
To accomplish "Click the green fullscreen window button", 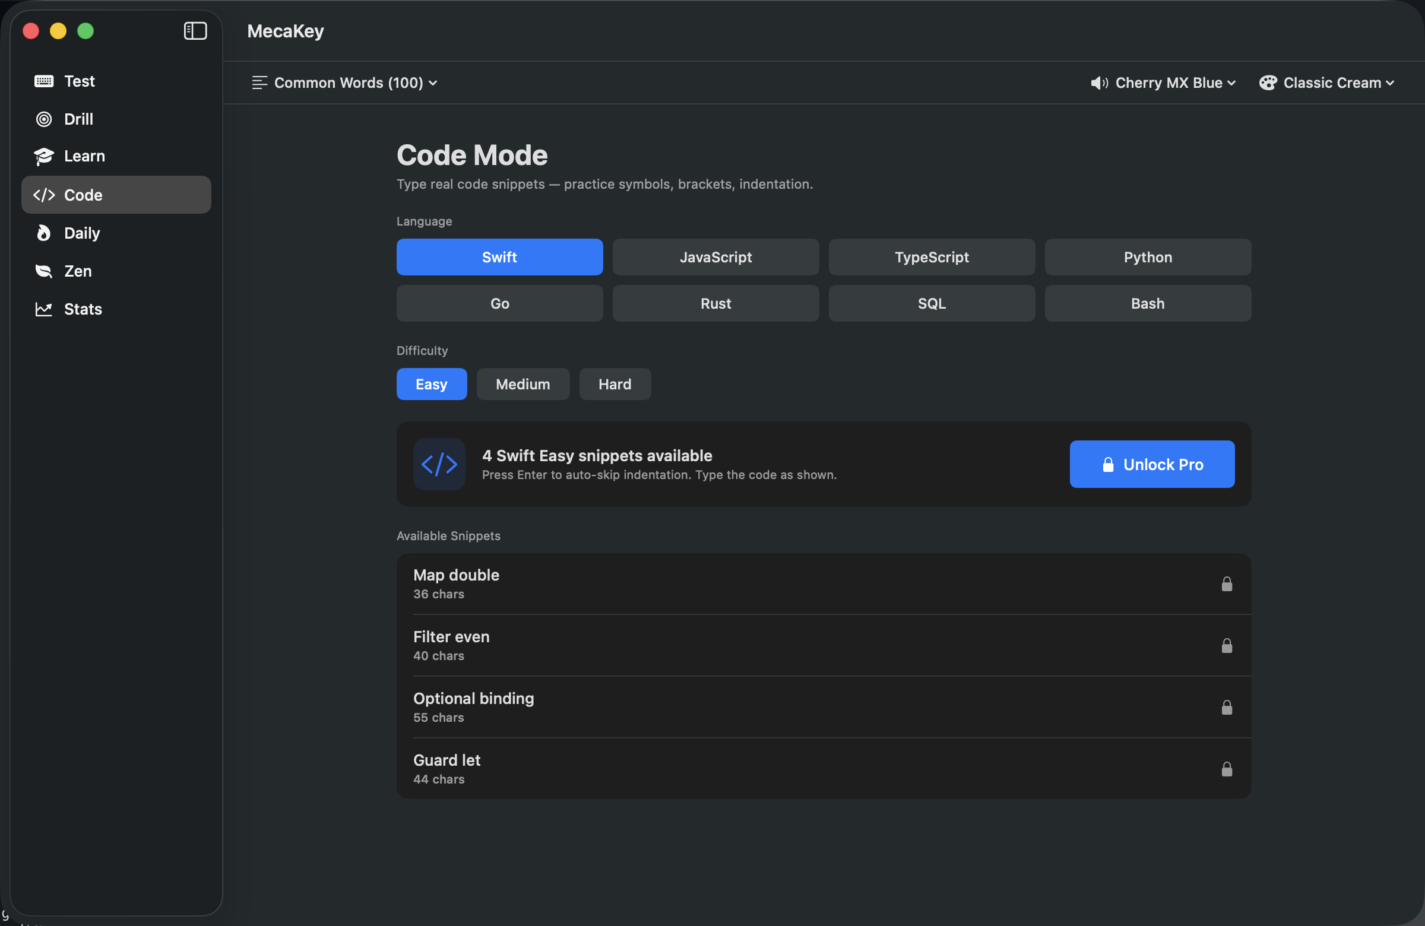I will pyautogui.click(x=85, y=30).
